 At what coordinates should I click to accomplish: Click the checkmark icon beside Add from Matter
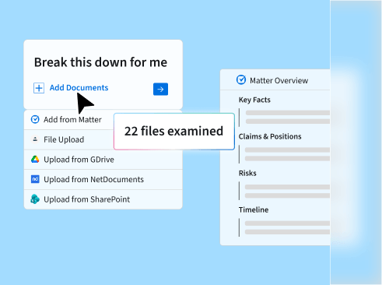pos(35,119)
